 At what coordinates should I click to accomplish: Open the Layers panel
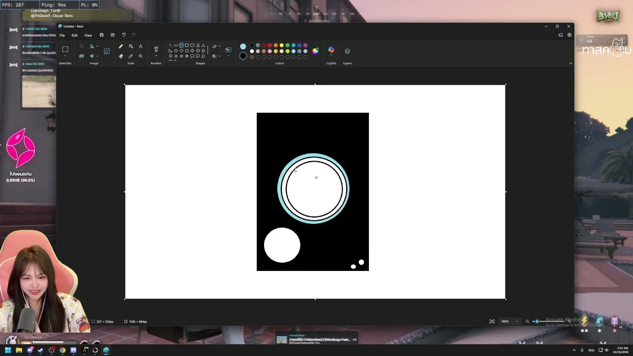click(347, 51)
